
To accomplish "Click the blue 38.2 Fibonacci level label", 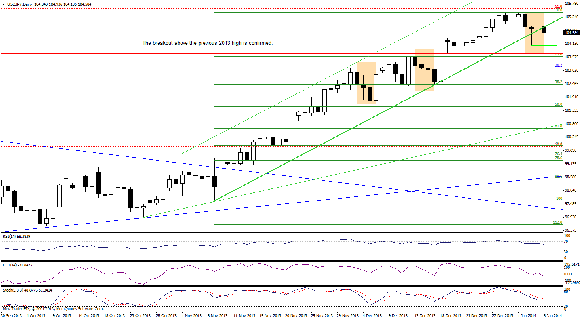I will coord(559,65).
